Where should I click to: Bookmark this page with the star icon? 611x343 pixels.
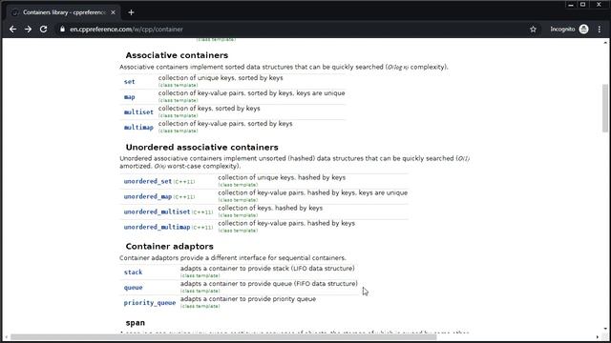(533, 30)
